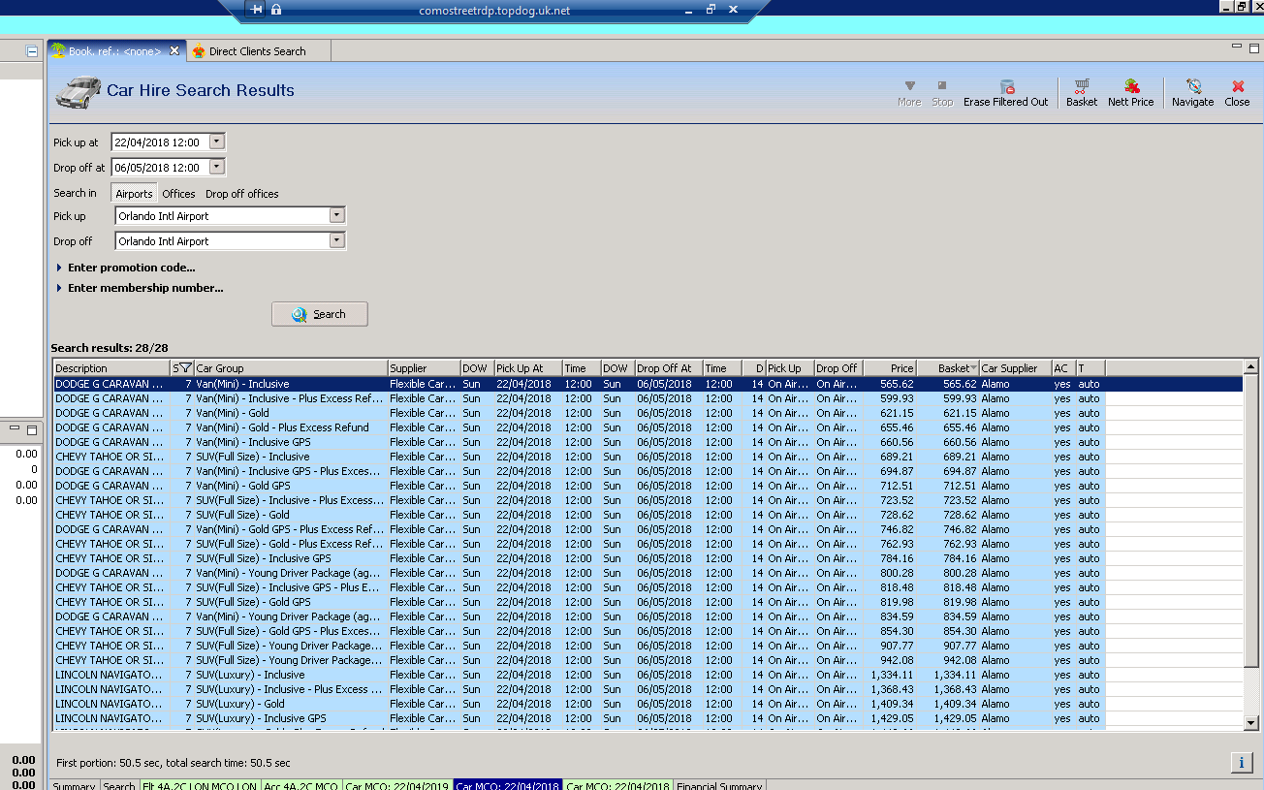Open the Financial Summary bottom tab
This screenshot has height=790, width=1264.
point(719,785)
